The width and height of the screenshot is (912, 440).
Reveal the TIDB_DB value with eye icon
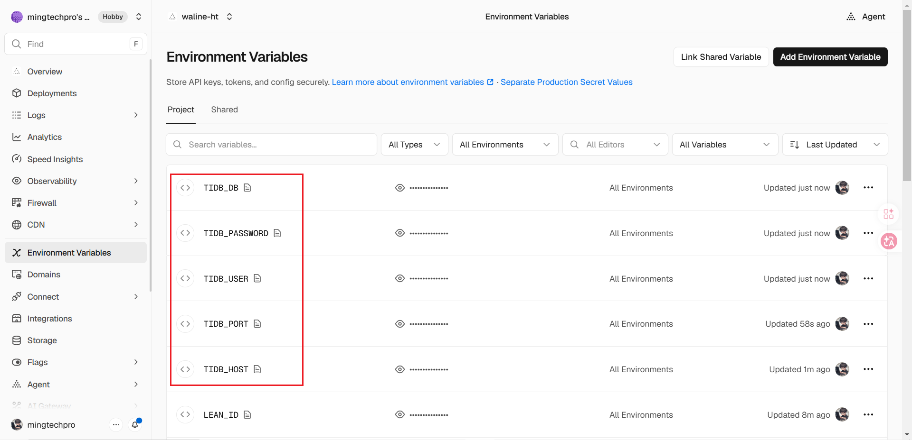point(400,188)
